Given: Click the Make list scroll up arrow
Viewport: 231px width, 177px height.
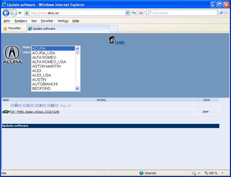Looking at the screenshot, I should coord(77,48).
